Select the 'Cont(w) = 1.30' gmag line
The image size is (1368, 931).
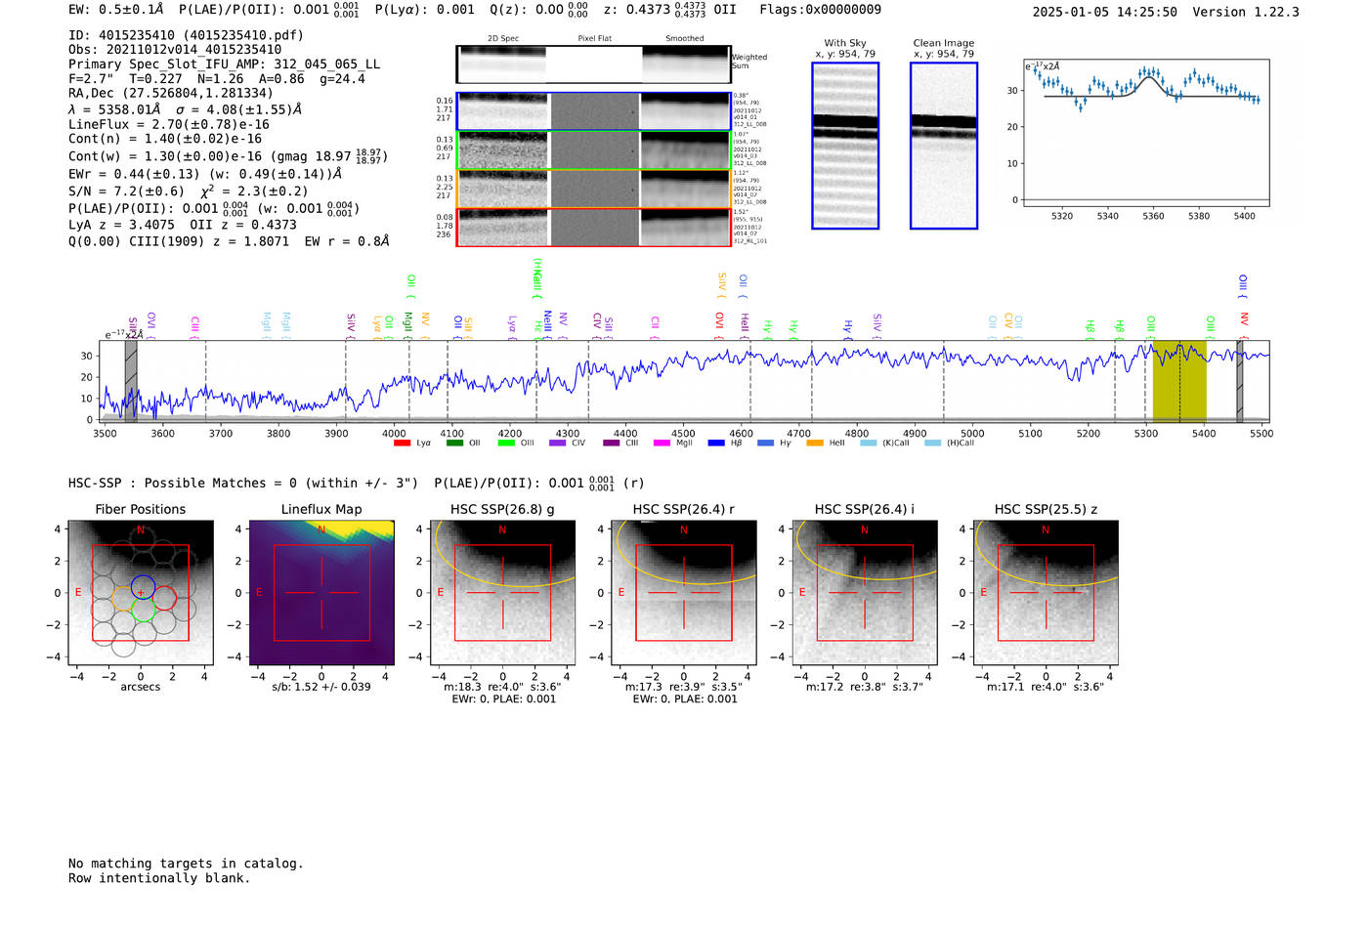228,155
